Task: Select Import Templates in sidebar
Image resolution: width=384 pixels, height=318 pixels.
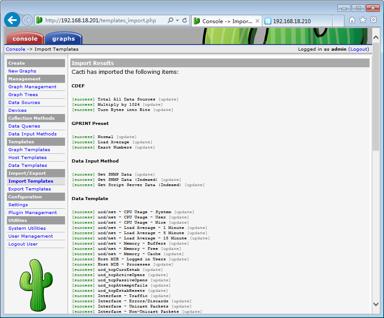Action: coord(31,181)
